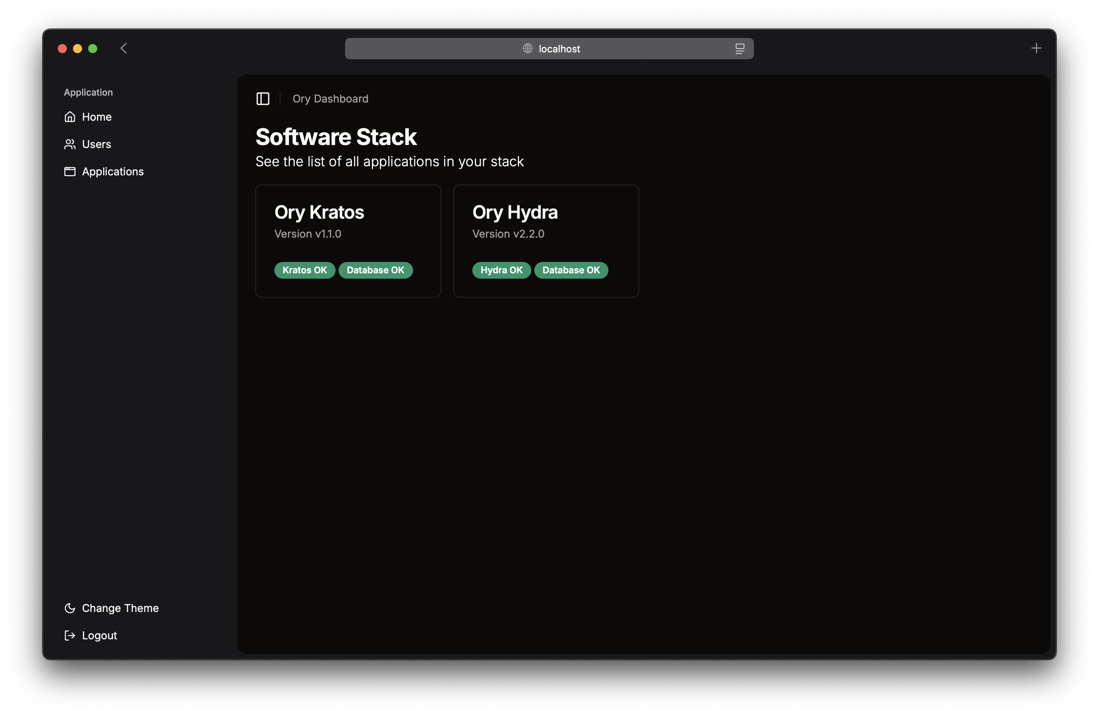Screen dimensions: 1099x716
Task: Select the Ory Kratos card title
Action: point(319,212)
